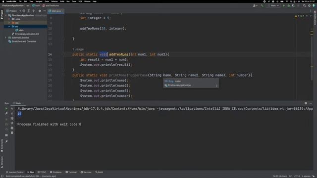The width and height of the screenshot is (317, 178).
Task: Pin the Run tab
Action: tap(6, 141)
